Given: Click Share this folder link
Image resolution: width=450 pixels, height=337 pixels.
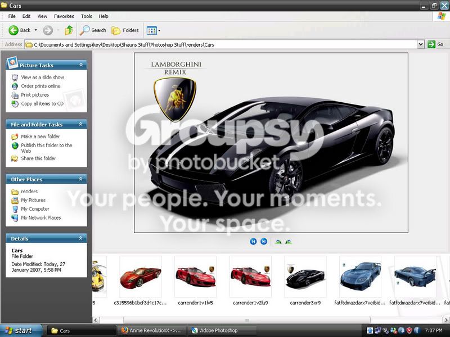Looking at the screenshot, I should (38, 158).
